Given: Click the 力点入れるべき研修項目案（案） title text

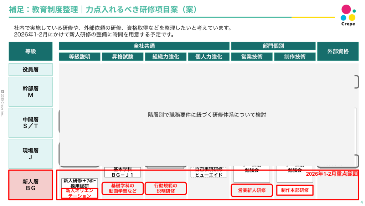Looking at the screenshot, I should [142, 10].
